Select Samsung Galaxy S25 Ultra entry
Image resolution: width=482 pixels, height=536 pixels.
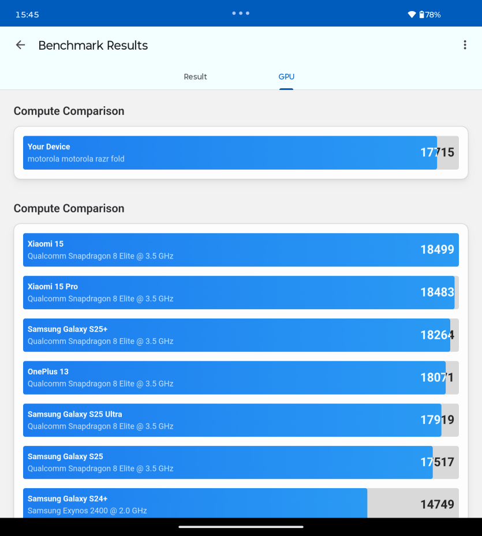tap(241, 420)
